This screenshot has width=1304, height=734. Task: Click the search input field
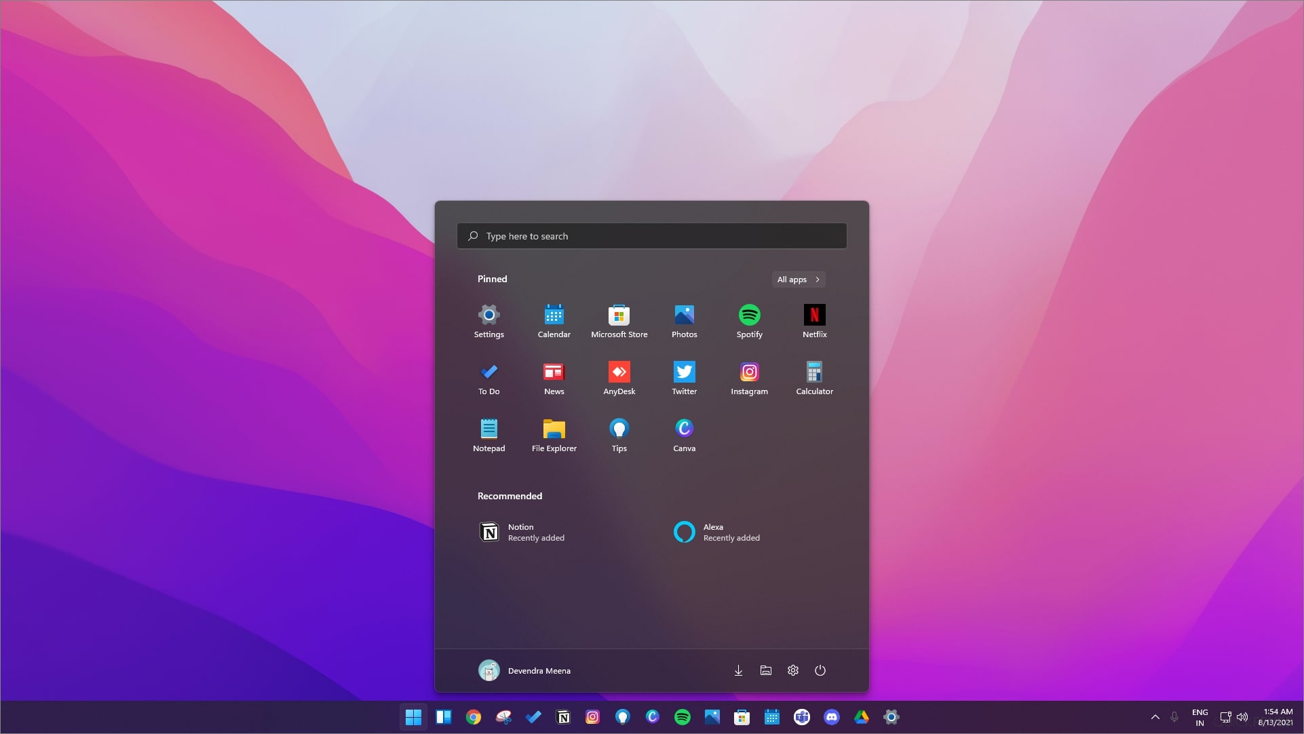point(651,235)
